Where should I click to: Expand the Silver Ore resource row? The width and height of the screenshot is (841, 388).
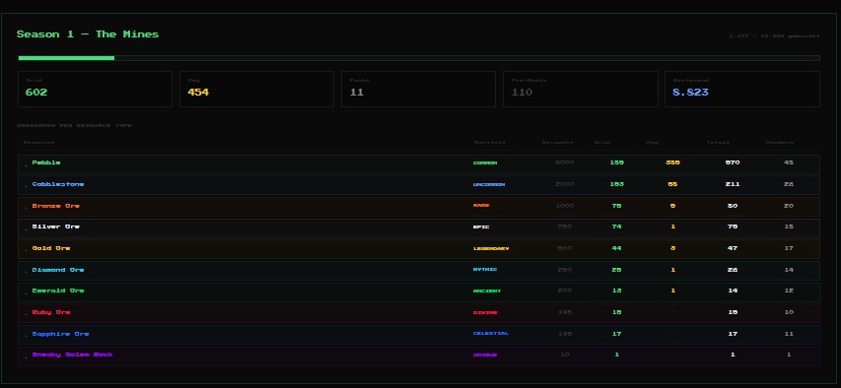click(x=419, y=227)
